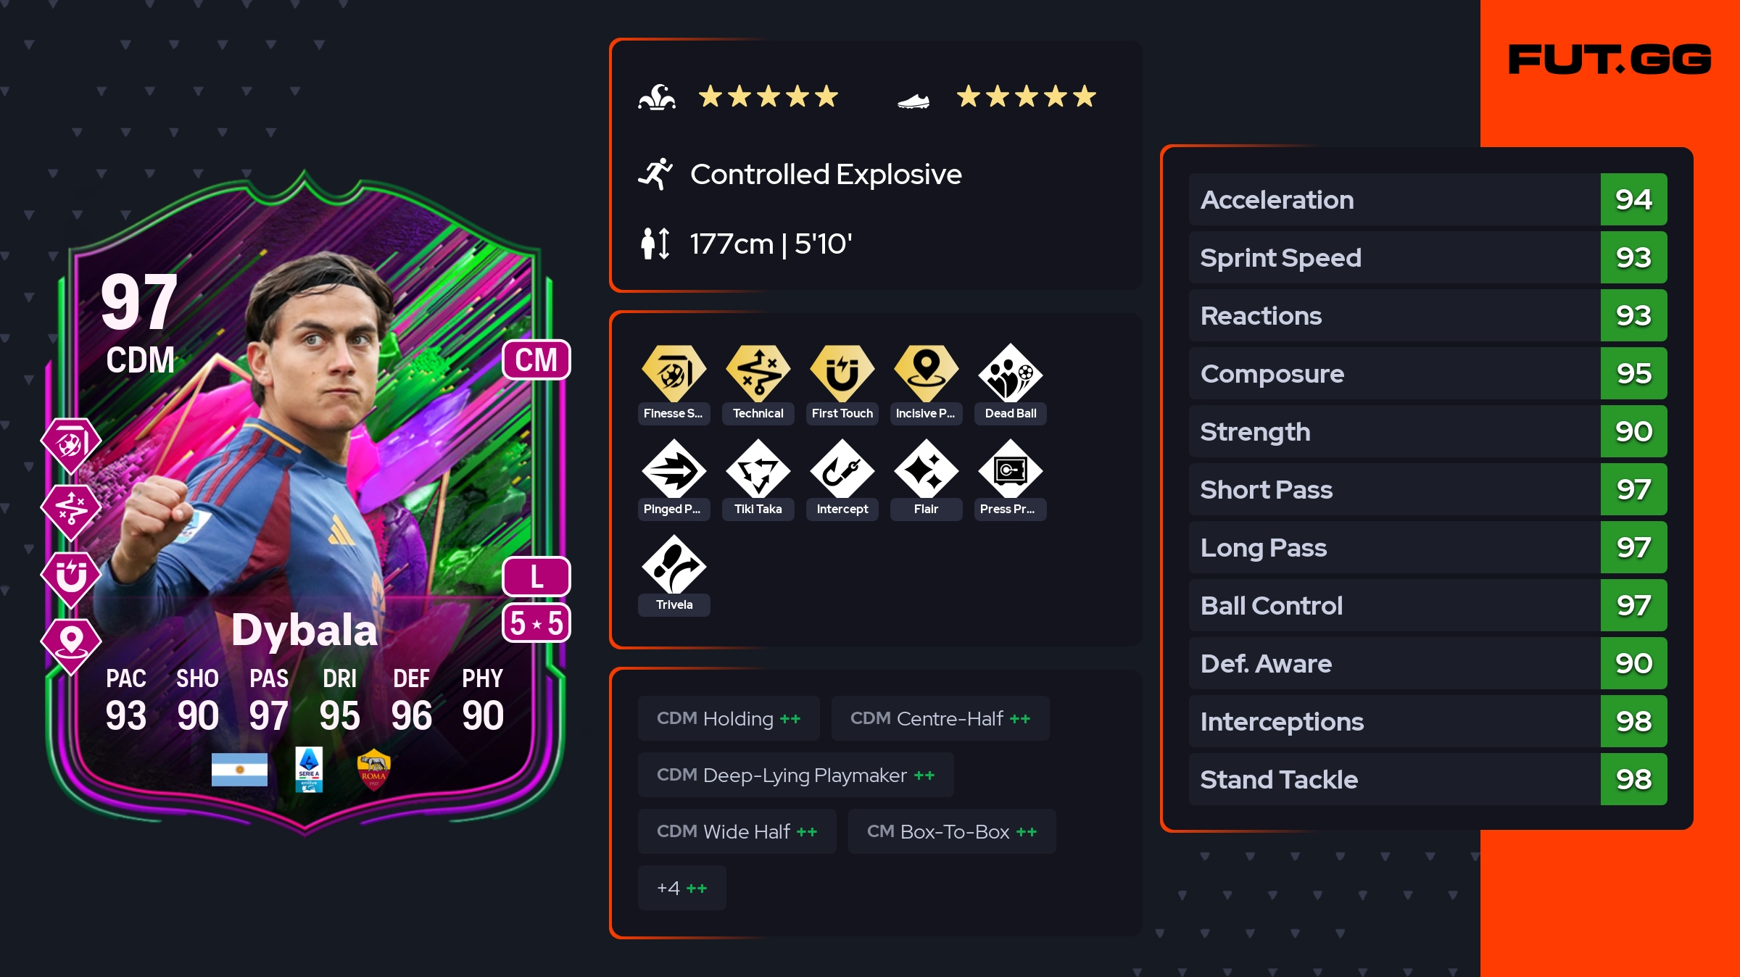
Task: Expand the +4 more roles chip
Action: coord(681,888)
